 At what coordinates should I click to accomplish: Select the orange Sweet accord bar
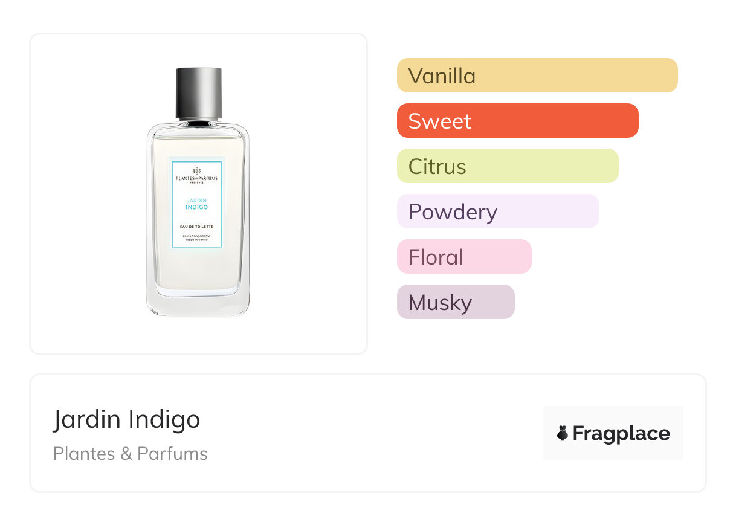pos(517,121)
